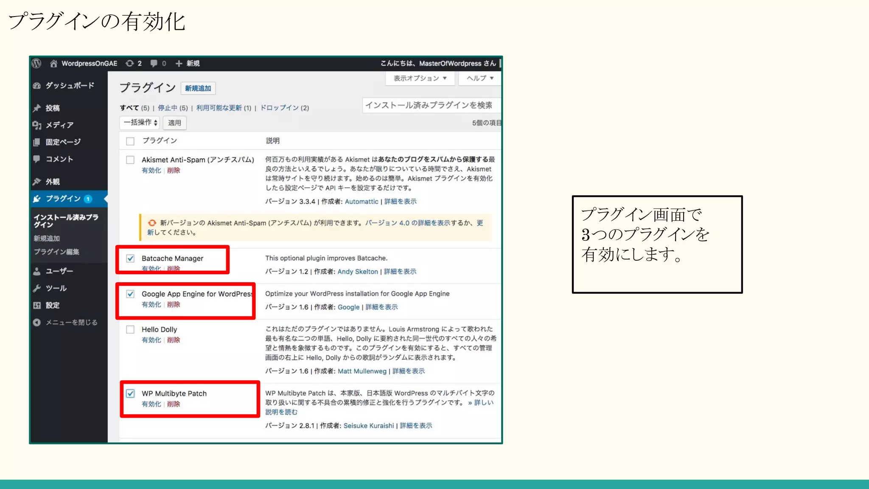Filter plugins by 停止中 (5)
Screen dimensions: 869x489
[x=173, y=108]
